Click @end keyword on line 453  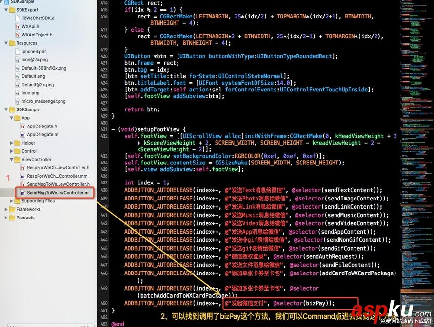(x=118, y=324)
